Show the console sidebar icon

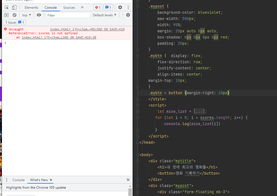click(6, 15)
